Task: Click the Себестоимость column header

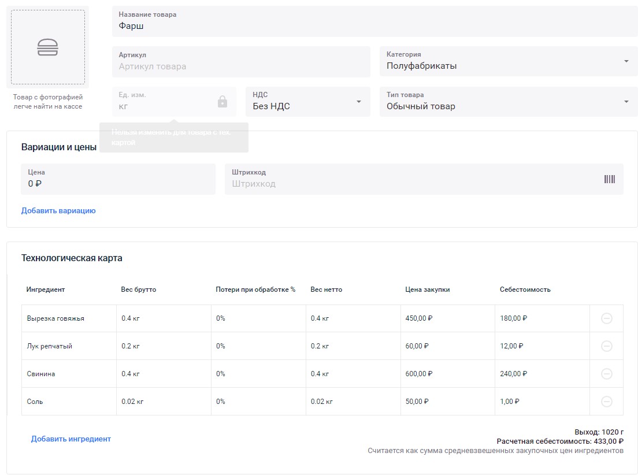Action: point(525,290)
